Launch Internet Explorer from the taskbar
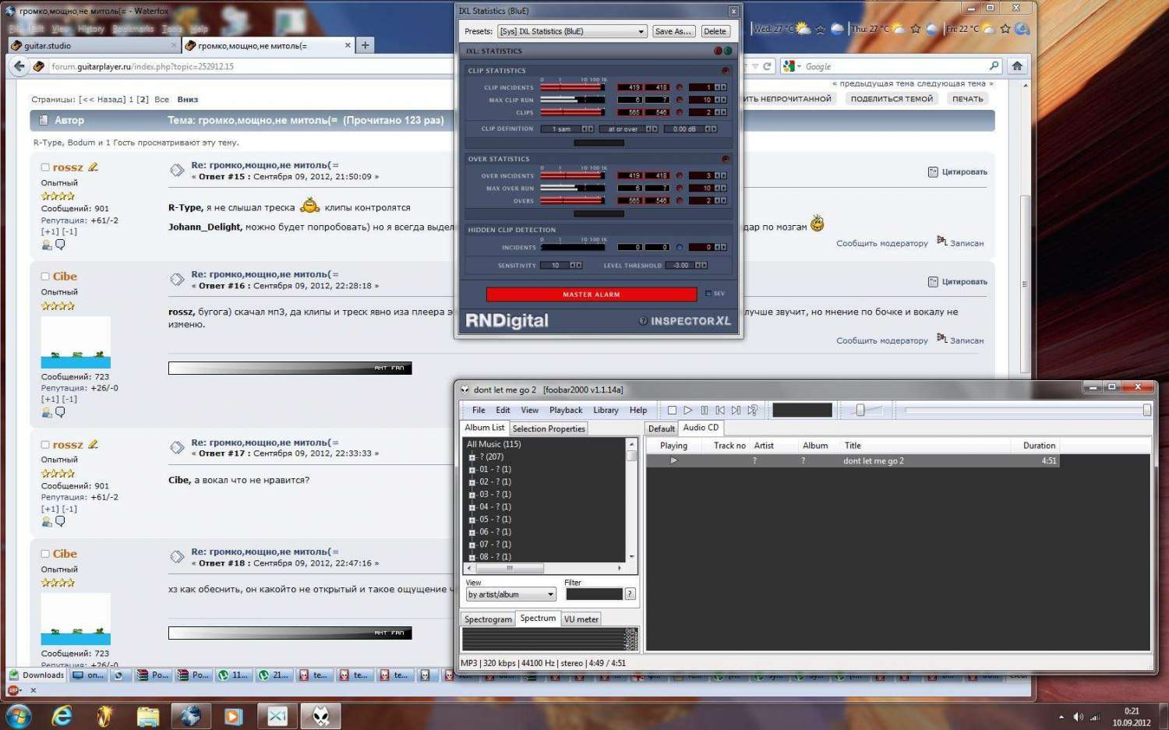Viewport: 1169px width, 730px height. tap(62, 716)
